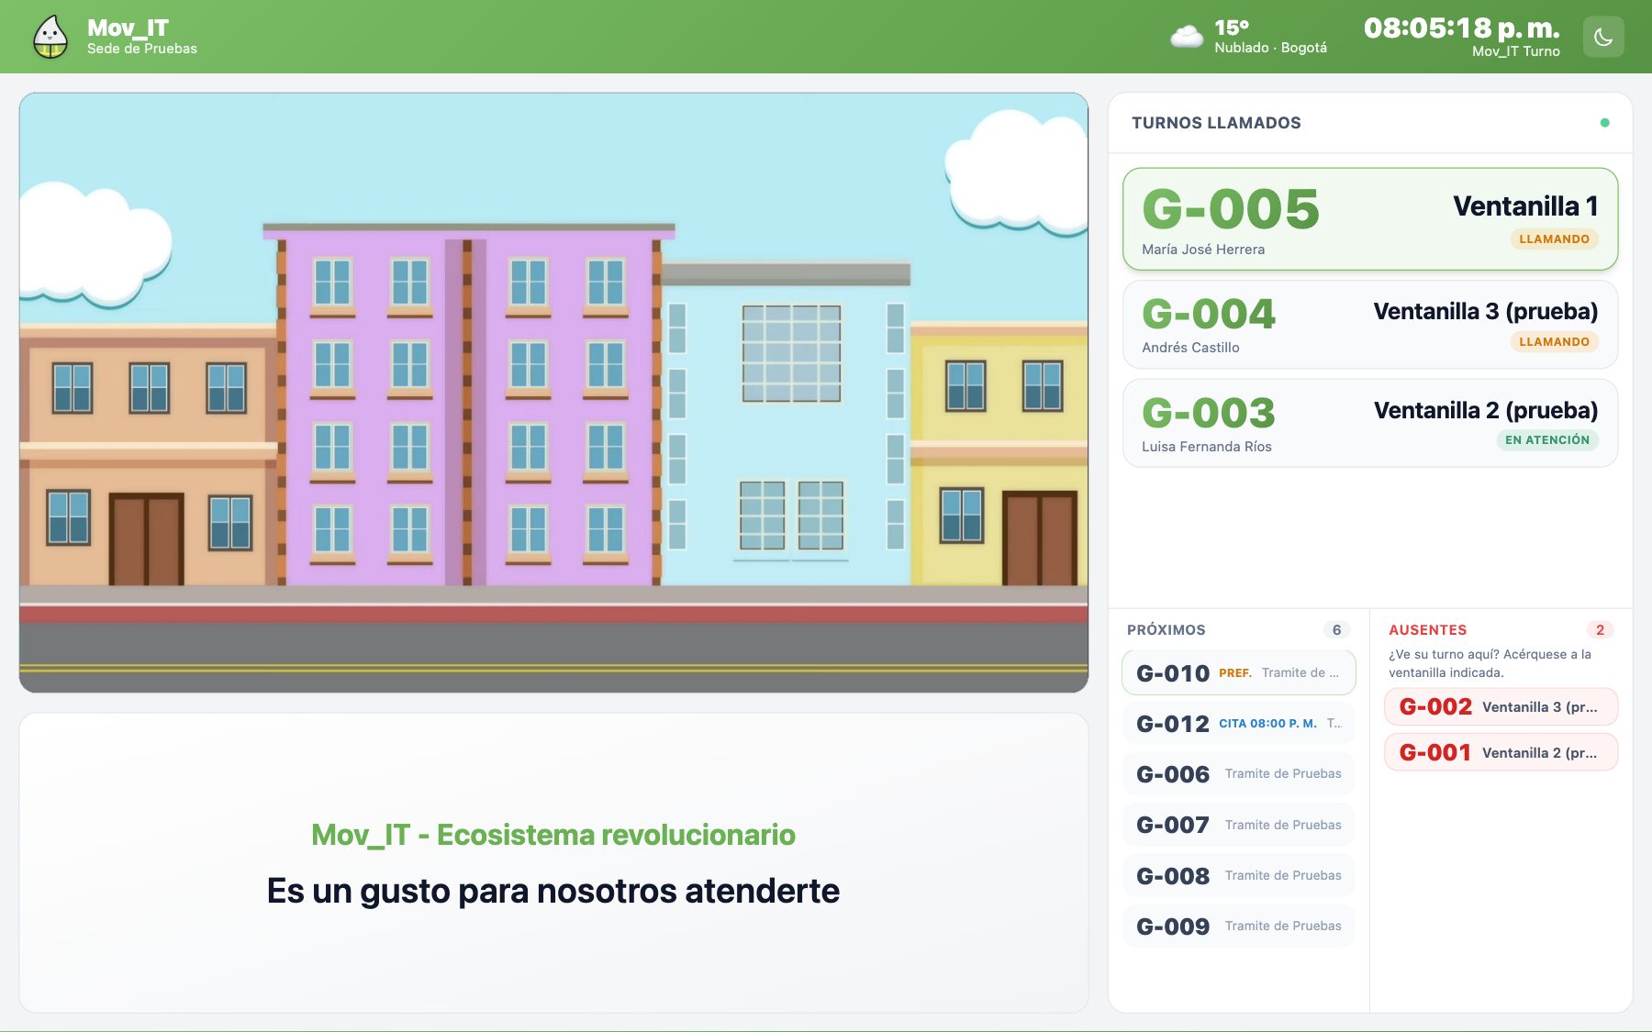The image size is (1652, 1032).
Task: Click the Mov_IT app title
Action: click(x=128, y=28)
